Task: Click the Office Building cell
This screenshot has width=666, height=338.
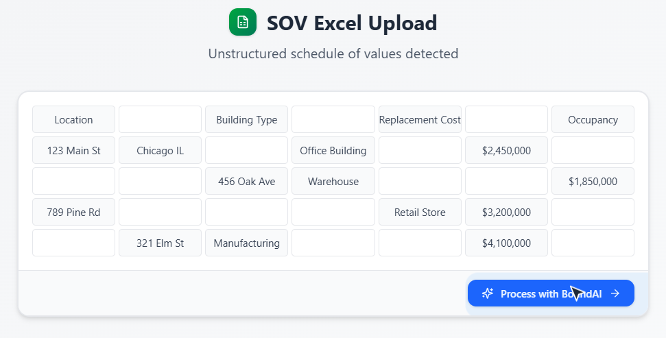Action: [333, 150]
